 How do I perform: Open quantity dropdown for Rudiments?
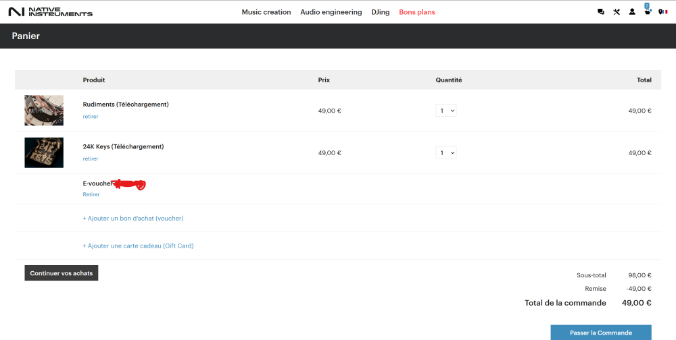(445, 111)
